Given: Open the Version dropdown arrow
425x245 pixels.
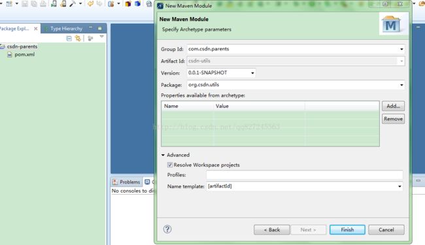Looking at the screenshot, I should pyautogui.click(x=252, y=73).
